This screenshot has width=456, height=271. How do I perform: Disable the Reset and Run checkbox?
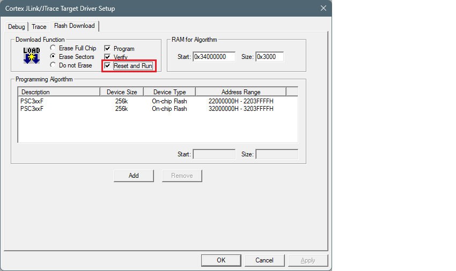pyautogui.click(x=108, y=65)
